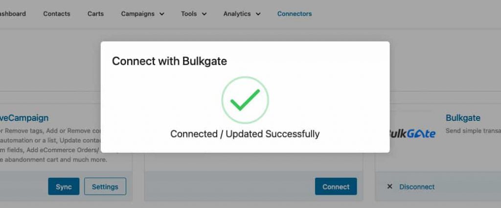Go to the Carts page
The height and width of the screenshot is (208, 501).
95,14
